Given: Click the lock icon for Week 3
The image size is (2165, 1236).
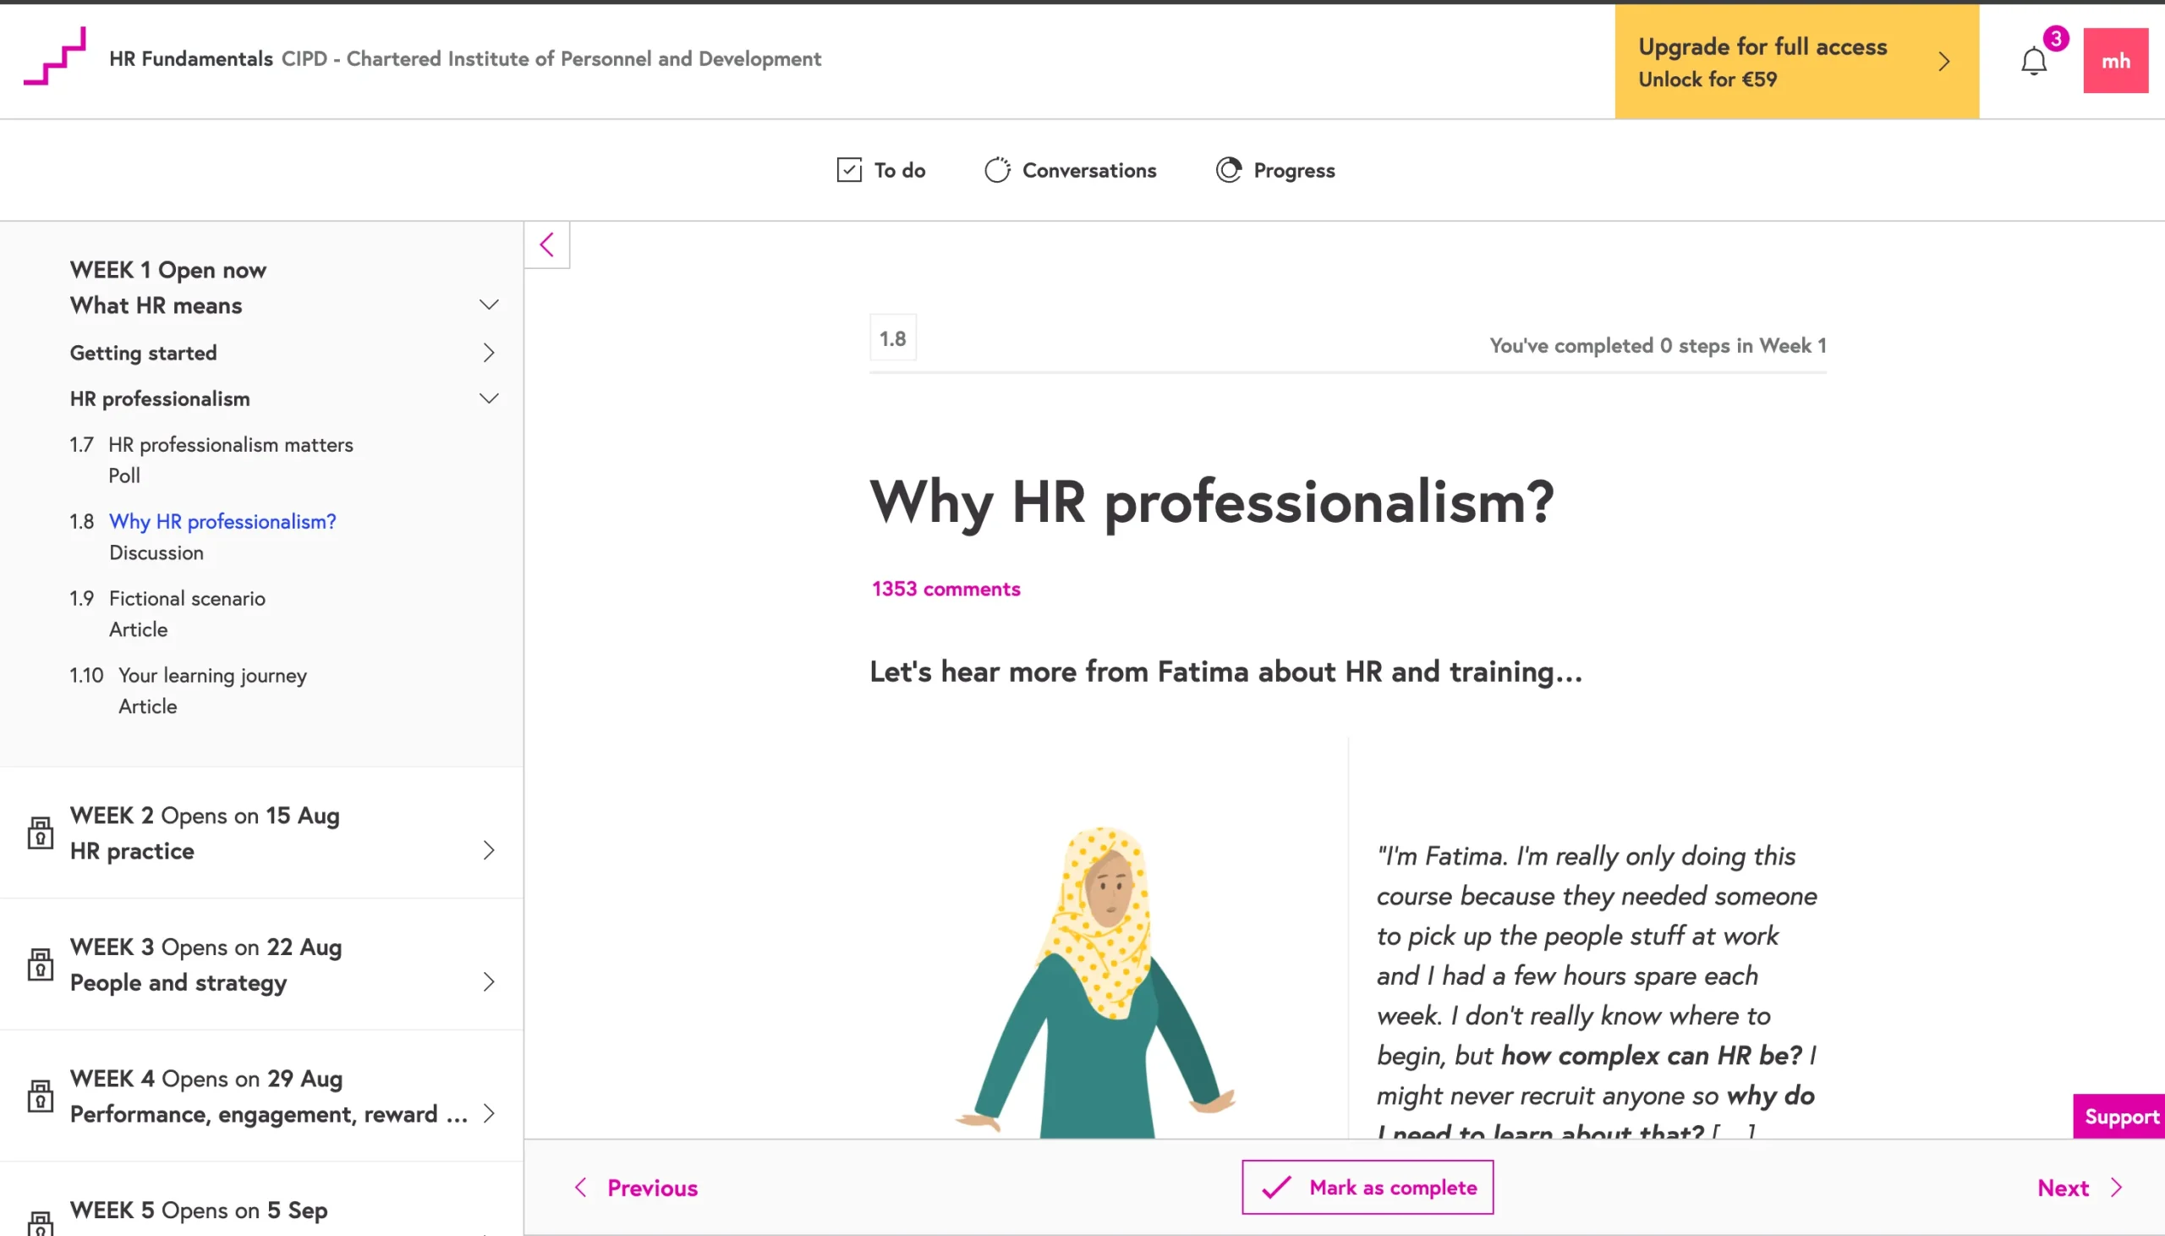Looking at the screenshot, I should [40, 964].
